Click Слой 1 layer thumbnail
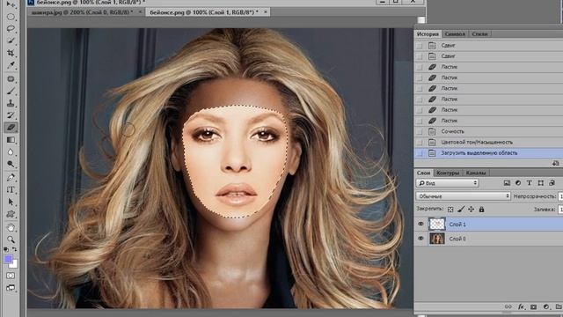This screenshot has height=317, width=563. (437, 224)
